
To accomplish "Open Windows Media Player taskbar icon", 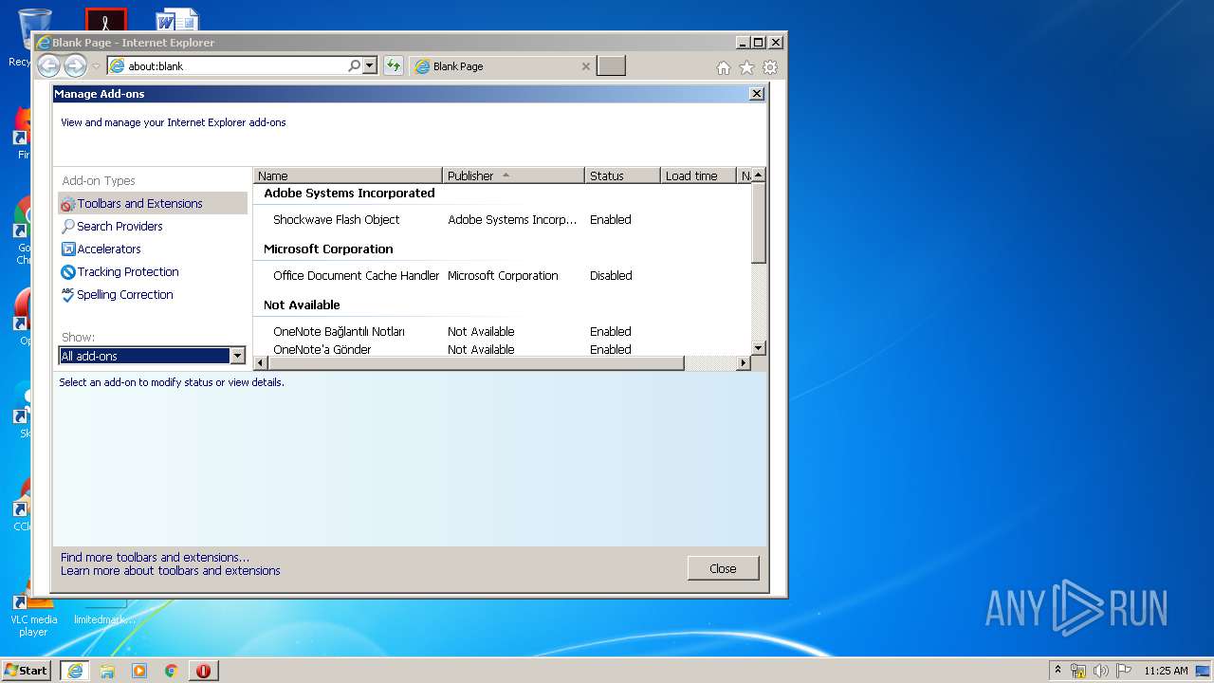I will pyautogui.click(x=139, y=671).
